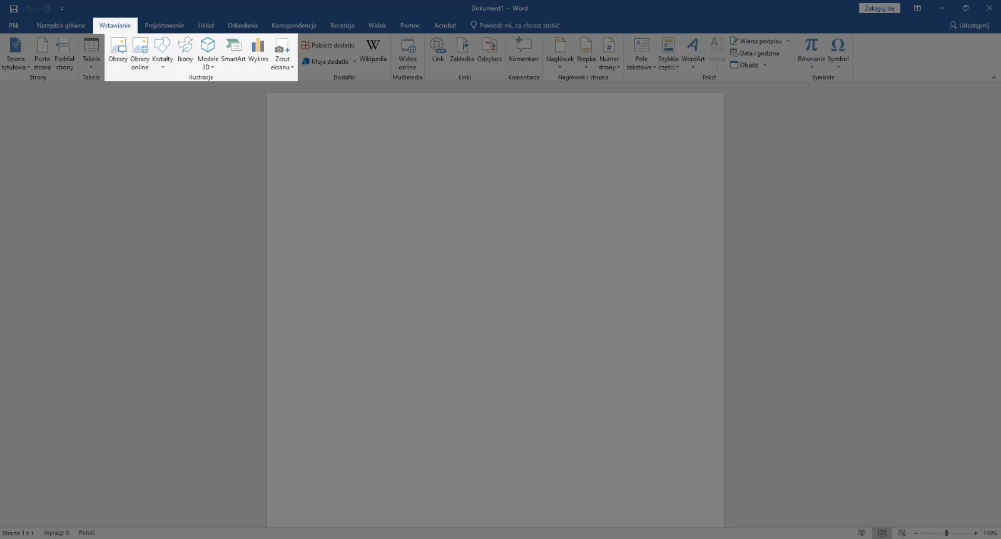Open Moje dodatki dropdown
This screenshot has width=1001, height=539.
click(x=329, y=61)
